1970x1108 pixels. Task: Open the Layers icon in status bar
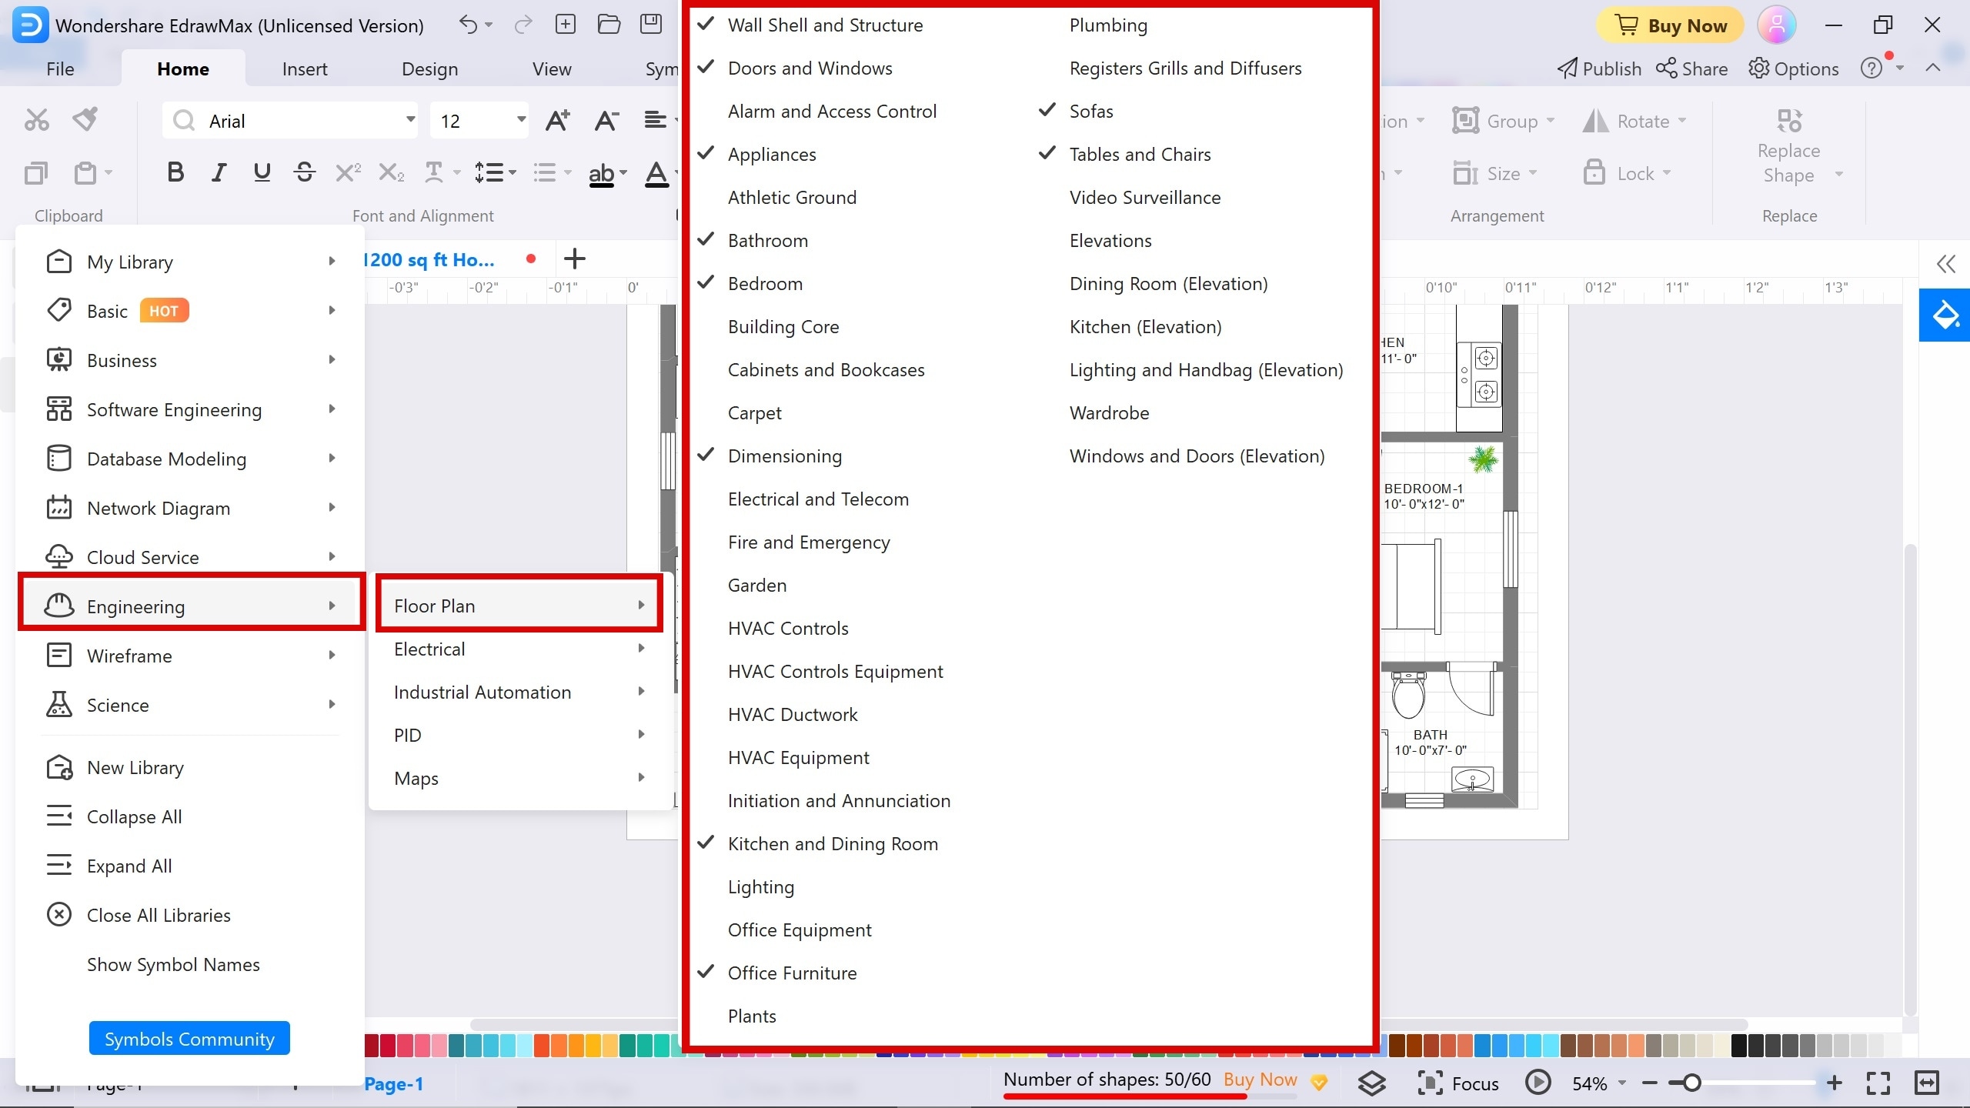click(x=1372, y=1083)
